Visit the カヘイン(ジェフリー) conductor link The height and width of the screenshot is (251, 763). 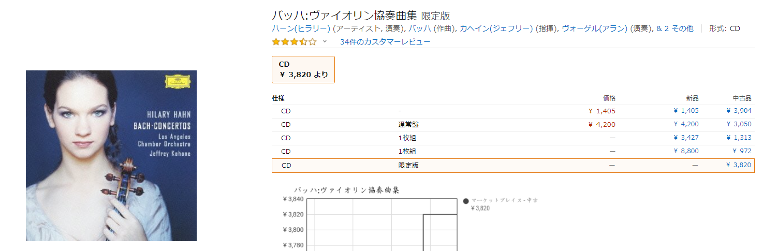(496, 28)
